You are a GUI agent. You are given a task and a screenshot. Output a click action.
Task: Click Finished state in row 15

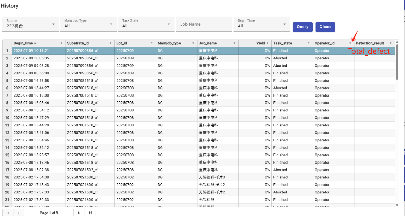coord(280,155)
